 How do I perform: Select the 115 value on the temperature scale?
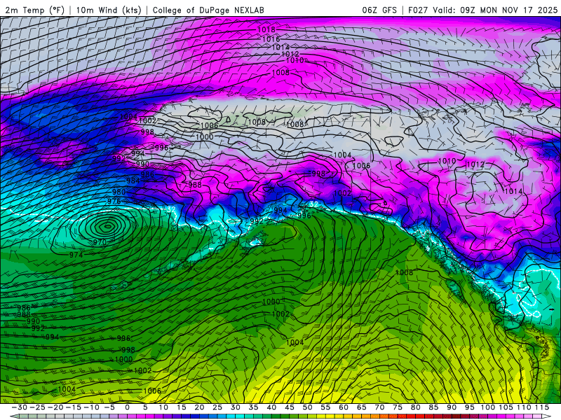[x=541, y=407]
